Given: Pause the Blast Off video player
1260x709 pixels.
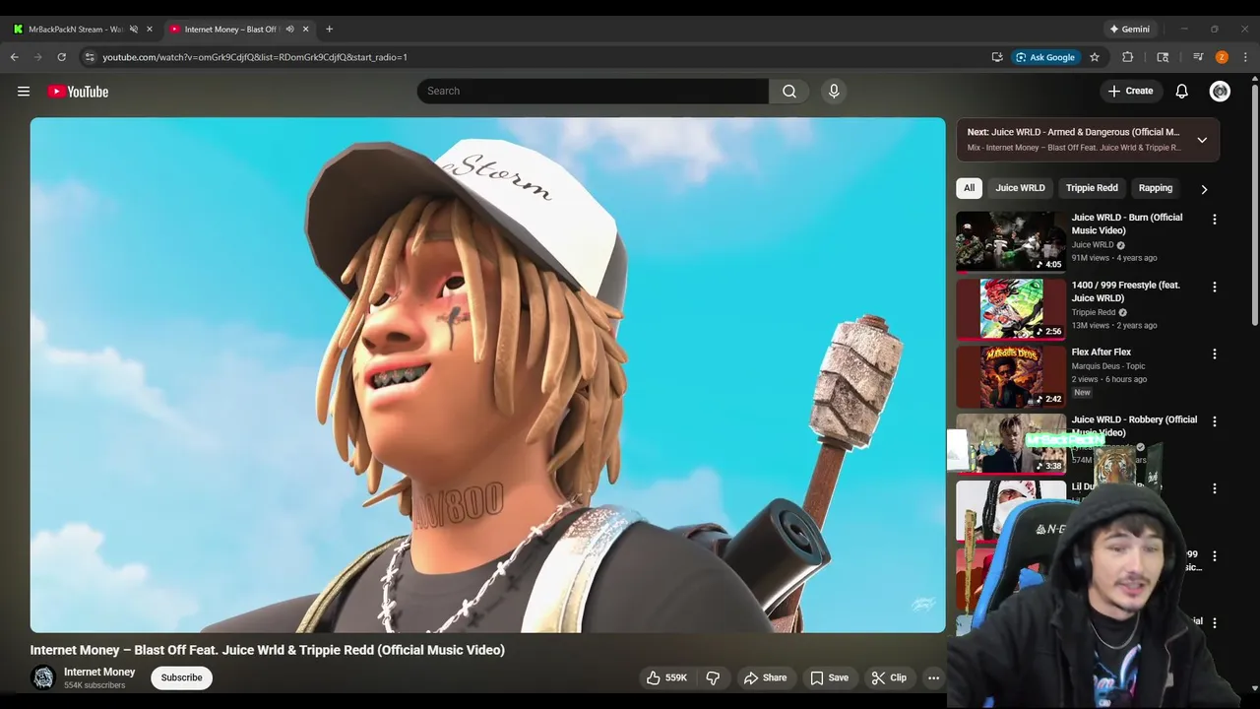Looking at the screenshot, I should coord(487,375).
